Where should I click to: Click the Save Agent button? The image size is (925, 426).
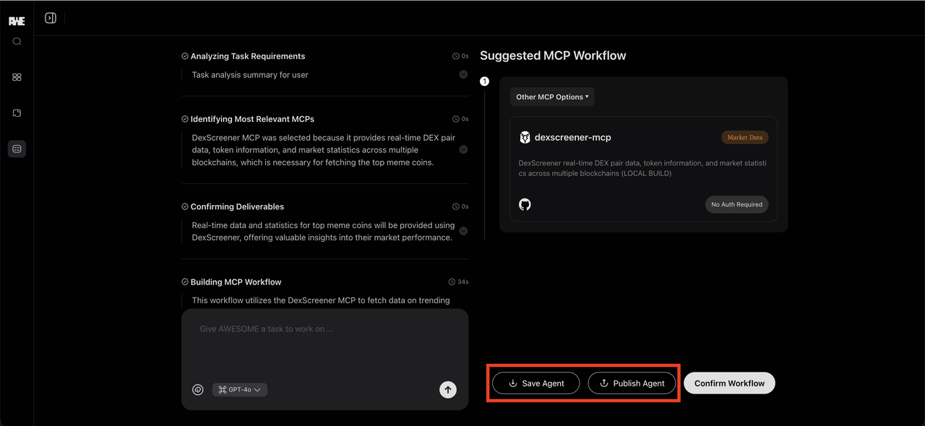(535, 383)
